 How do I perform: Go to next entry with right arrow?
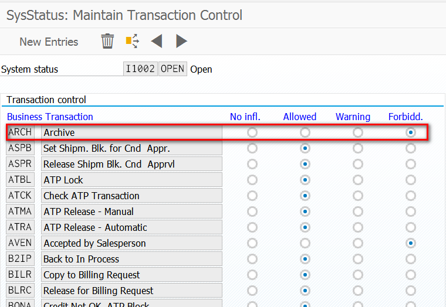coord(182,41)
